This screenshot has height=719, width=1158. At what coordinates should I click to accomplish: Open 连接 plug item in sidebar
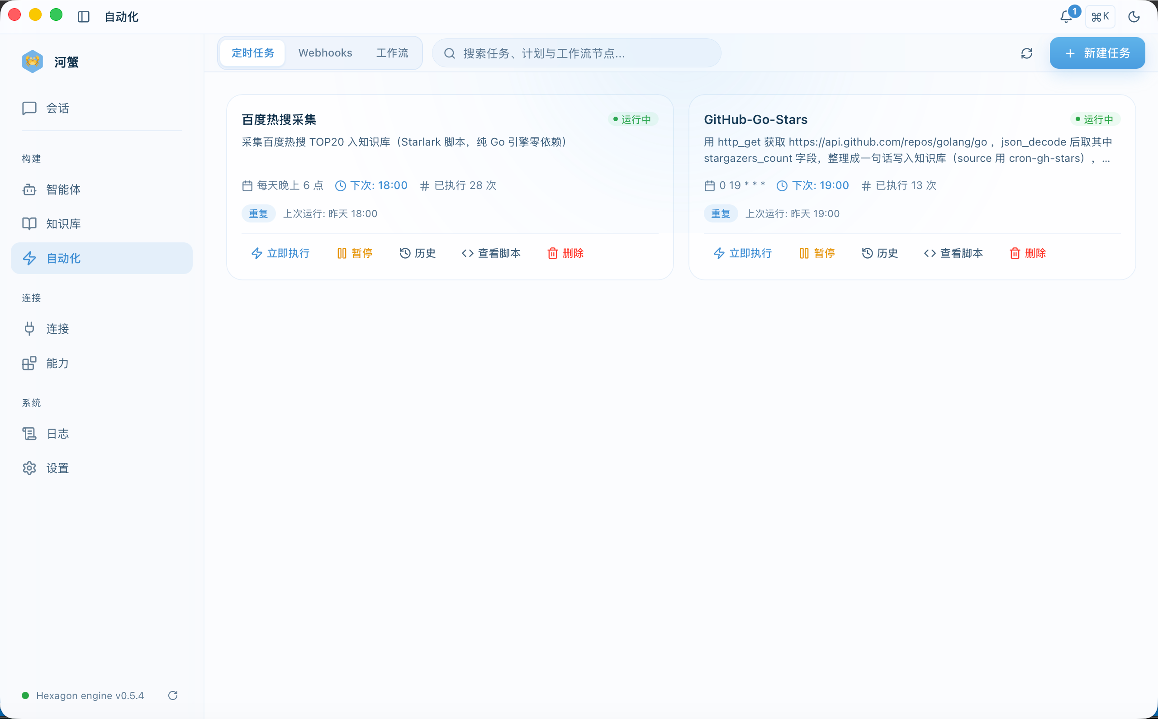[101, 329]
